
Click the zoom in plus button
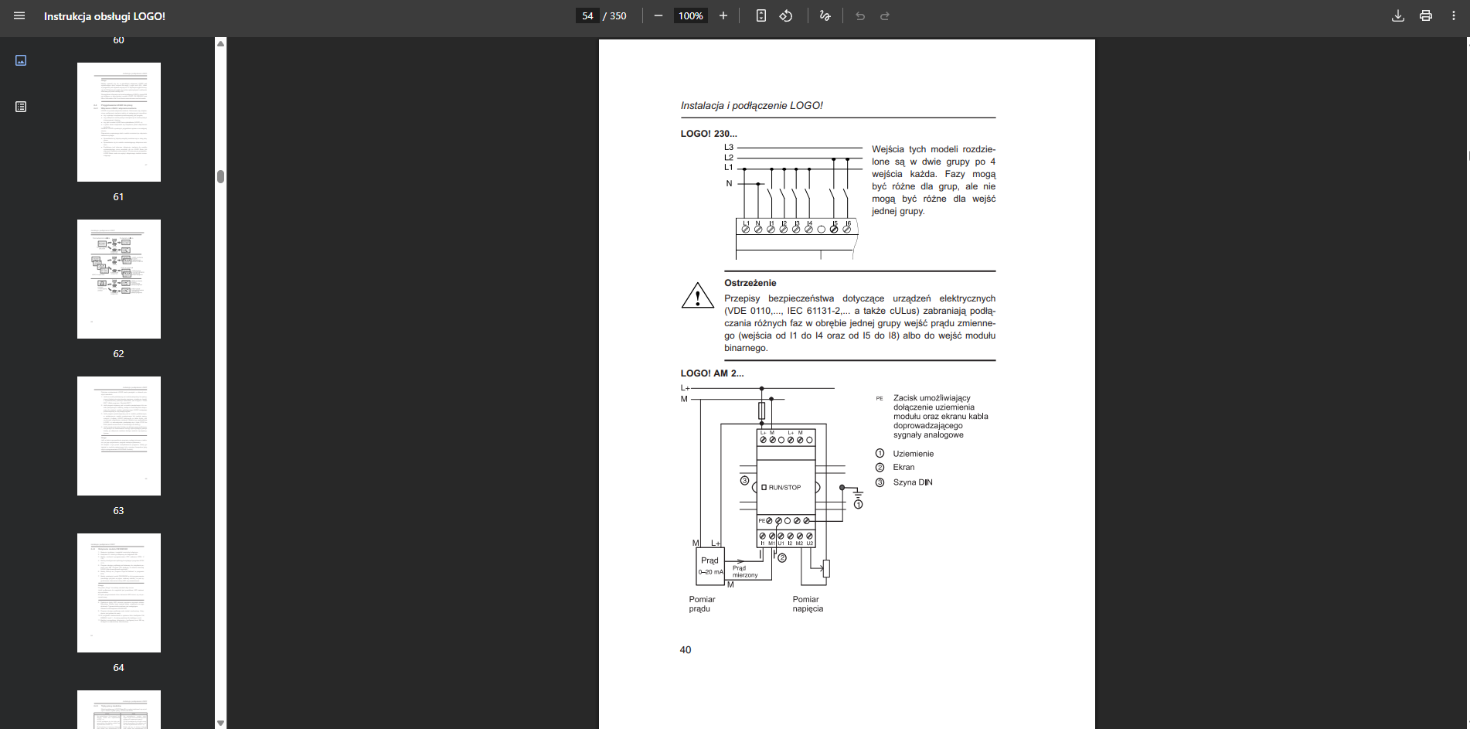coord(723,15)
